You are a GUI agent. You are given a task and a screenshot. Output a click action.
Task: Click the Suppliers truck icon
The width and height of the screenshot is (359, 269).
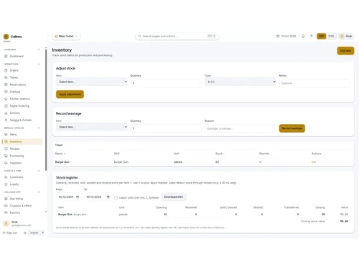click(6, 163)
